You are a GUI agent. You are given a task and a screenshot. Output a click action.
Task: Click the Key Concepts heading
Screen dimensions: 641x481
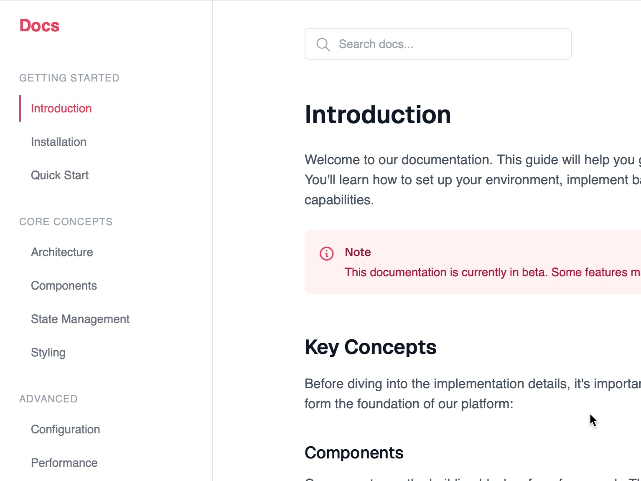pyautogui.click(x=370, y=347)
